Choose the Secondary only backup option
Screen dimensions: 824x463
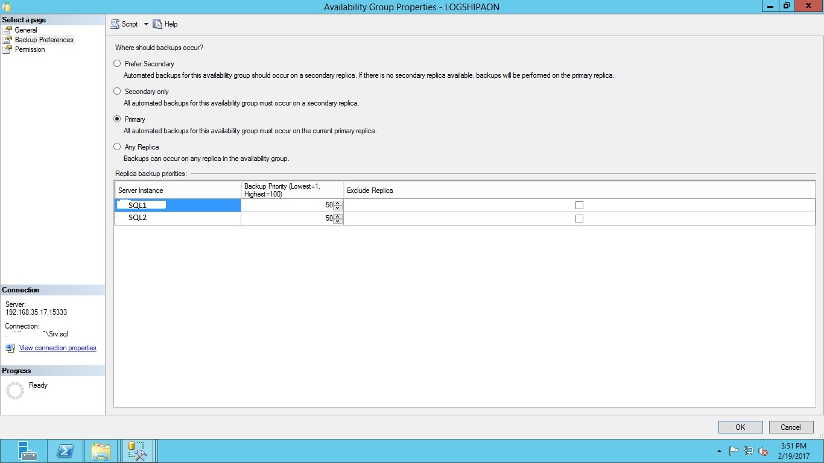coord(117,91)
